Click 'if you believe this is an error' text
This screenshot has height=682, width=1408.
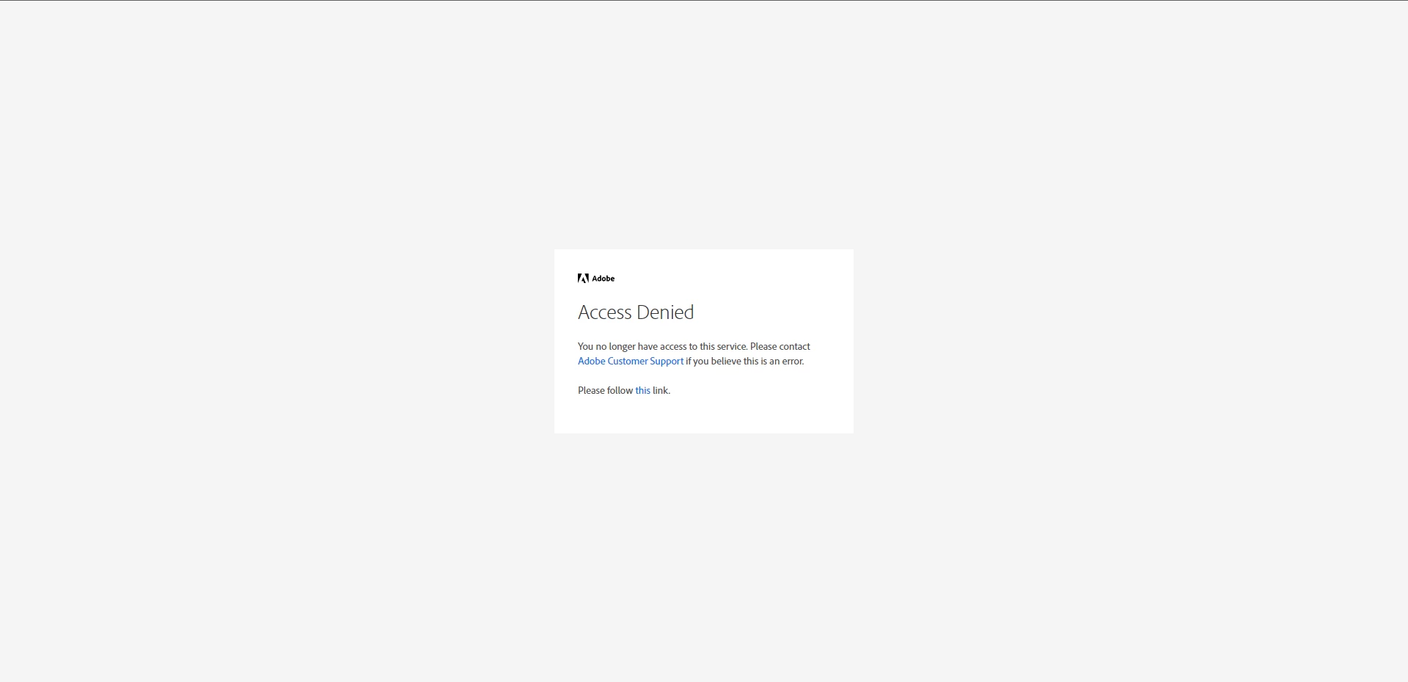[x=744, y=362]
